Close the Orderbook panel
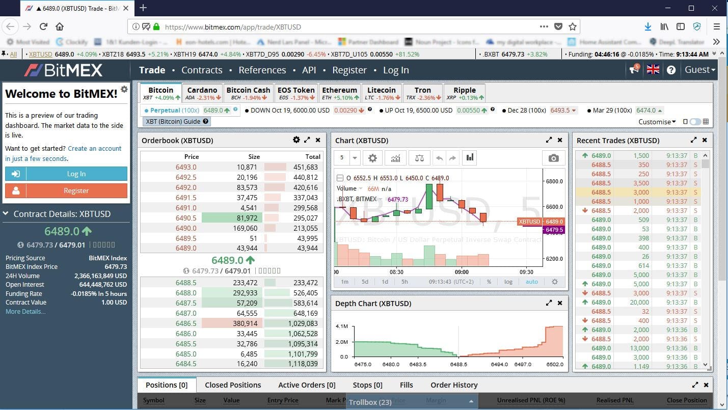The width and height of the screenshot is (728, 410). (x=318, y=140)
